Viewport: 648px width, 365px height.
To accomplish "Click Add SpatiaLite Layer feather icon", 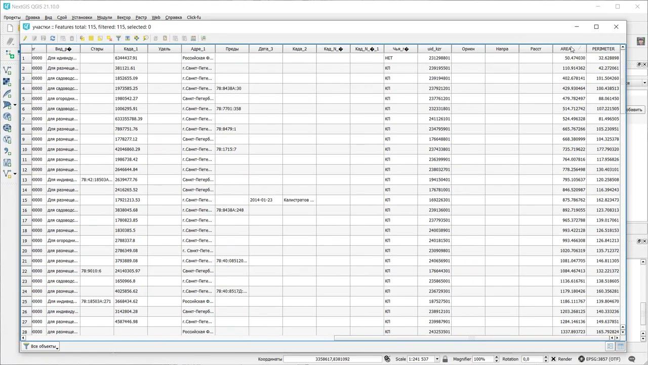I will (x=7, y=94).
